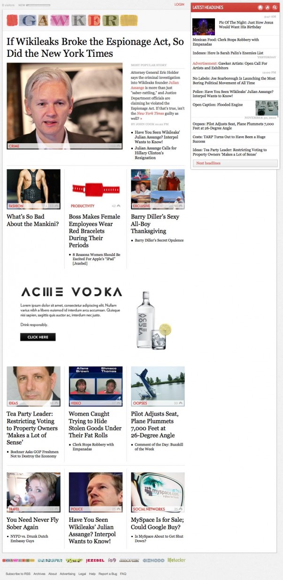Select the CRIME category tag on main story
The width and height of the screenshot is (283, 580).
[x=14, y=147]
